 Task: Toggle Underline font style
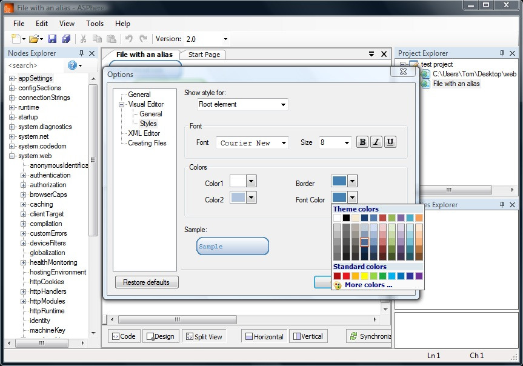coord(390,142)
